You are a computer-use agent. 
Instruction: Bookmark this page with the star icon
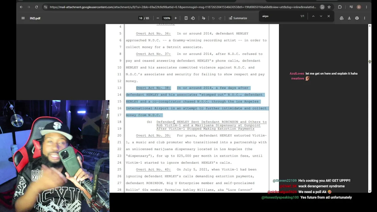(329, 7)
